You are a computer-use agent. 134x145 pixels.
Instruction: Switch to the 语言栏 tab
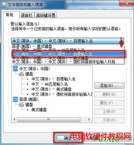(x=26, y=15)
